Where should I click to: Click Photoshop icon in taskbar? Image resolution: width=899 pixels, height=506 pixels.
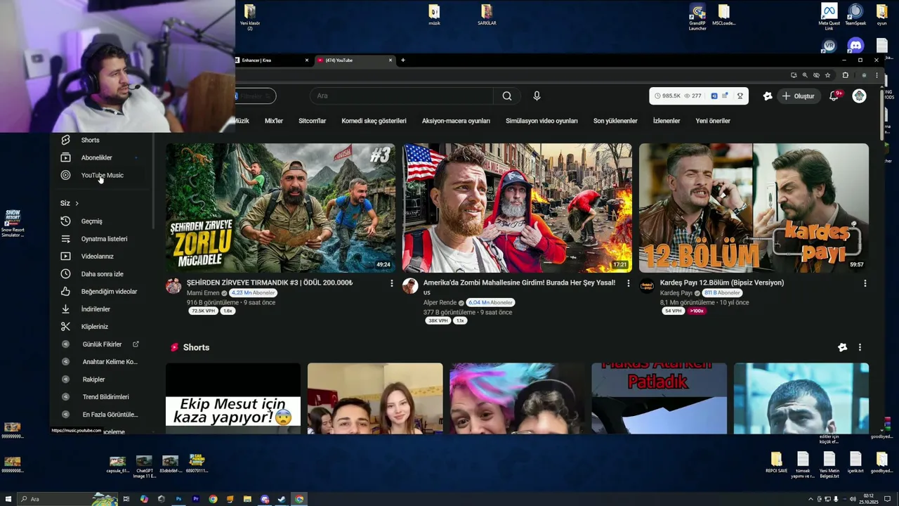pyautogui.click(x=178, y=499)
